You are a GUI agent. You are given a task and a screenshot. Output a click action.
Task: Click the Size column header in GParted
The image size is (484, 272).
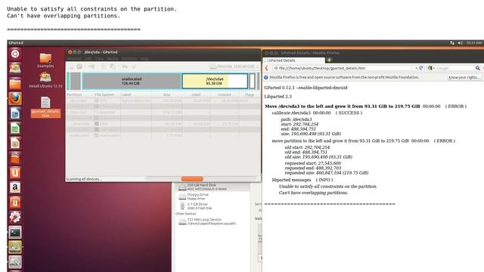(x=166, y=94)
